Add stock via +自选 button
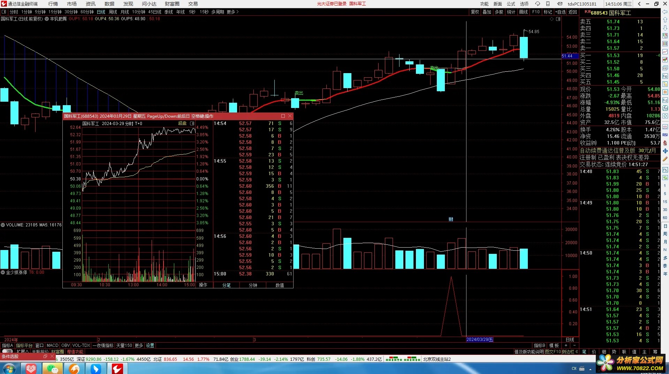 tap(561, 12)
